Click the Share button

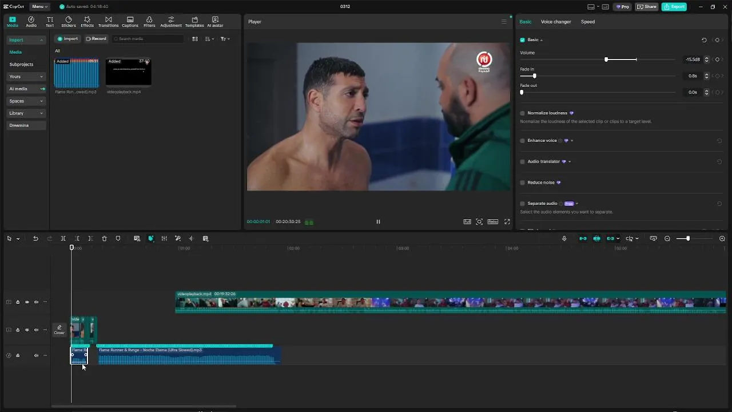coord(647,7)
